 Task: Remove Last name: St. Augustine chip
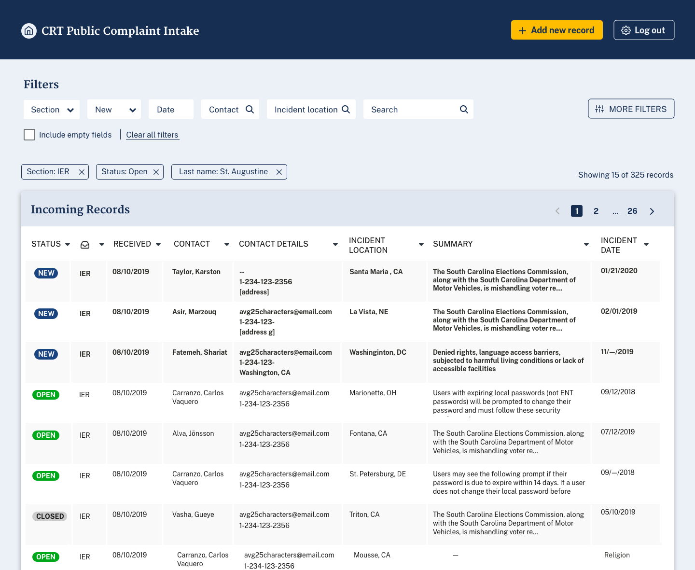pyautogui.click(x=279, y=172)
